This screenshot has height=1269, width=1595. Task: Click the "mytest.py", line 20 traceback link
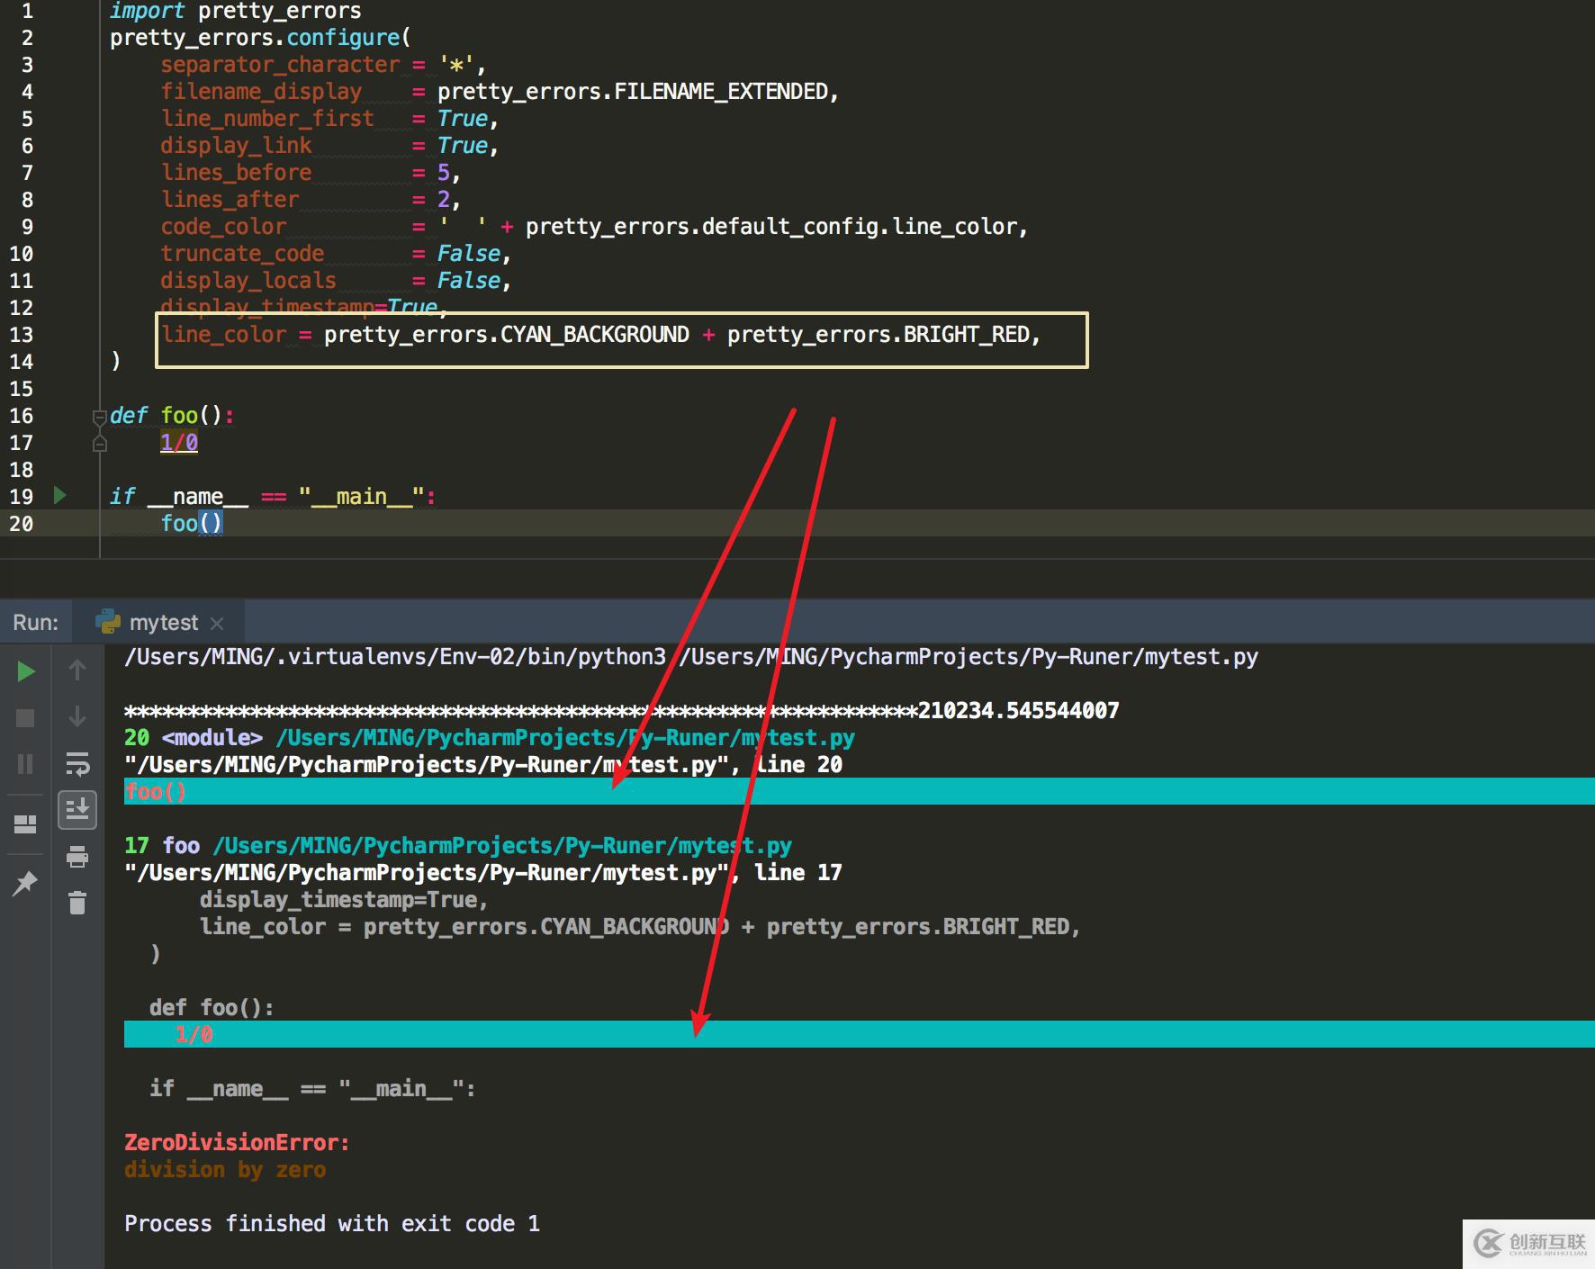coord(483,765)
